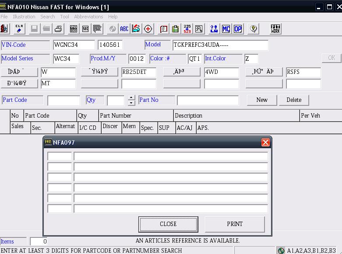342x254 pixels.
Task: Click the Description column header
Action: pos(236,115)
